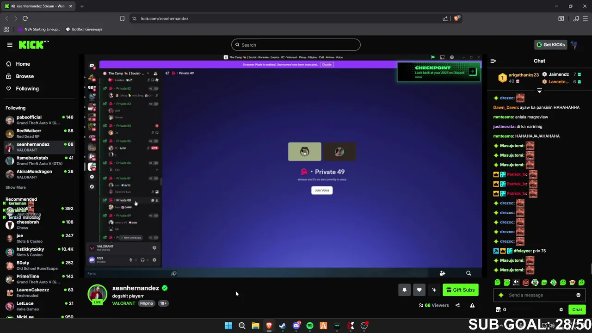The width and height of the screenshot is (592, 333).
Task: Open the chat shop icon
Action: point(498,310)
